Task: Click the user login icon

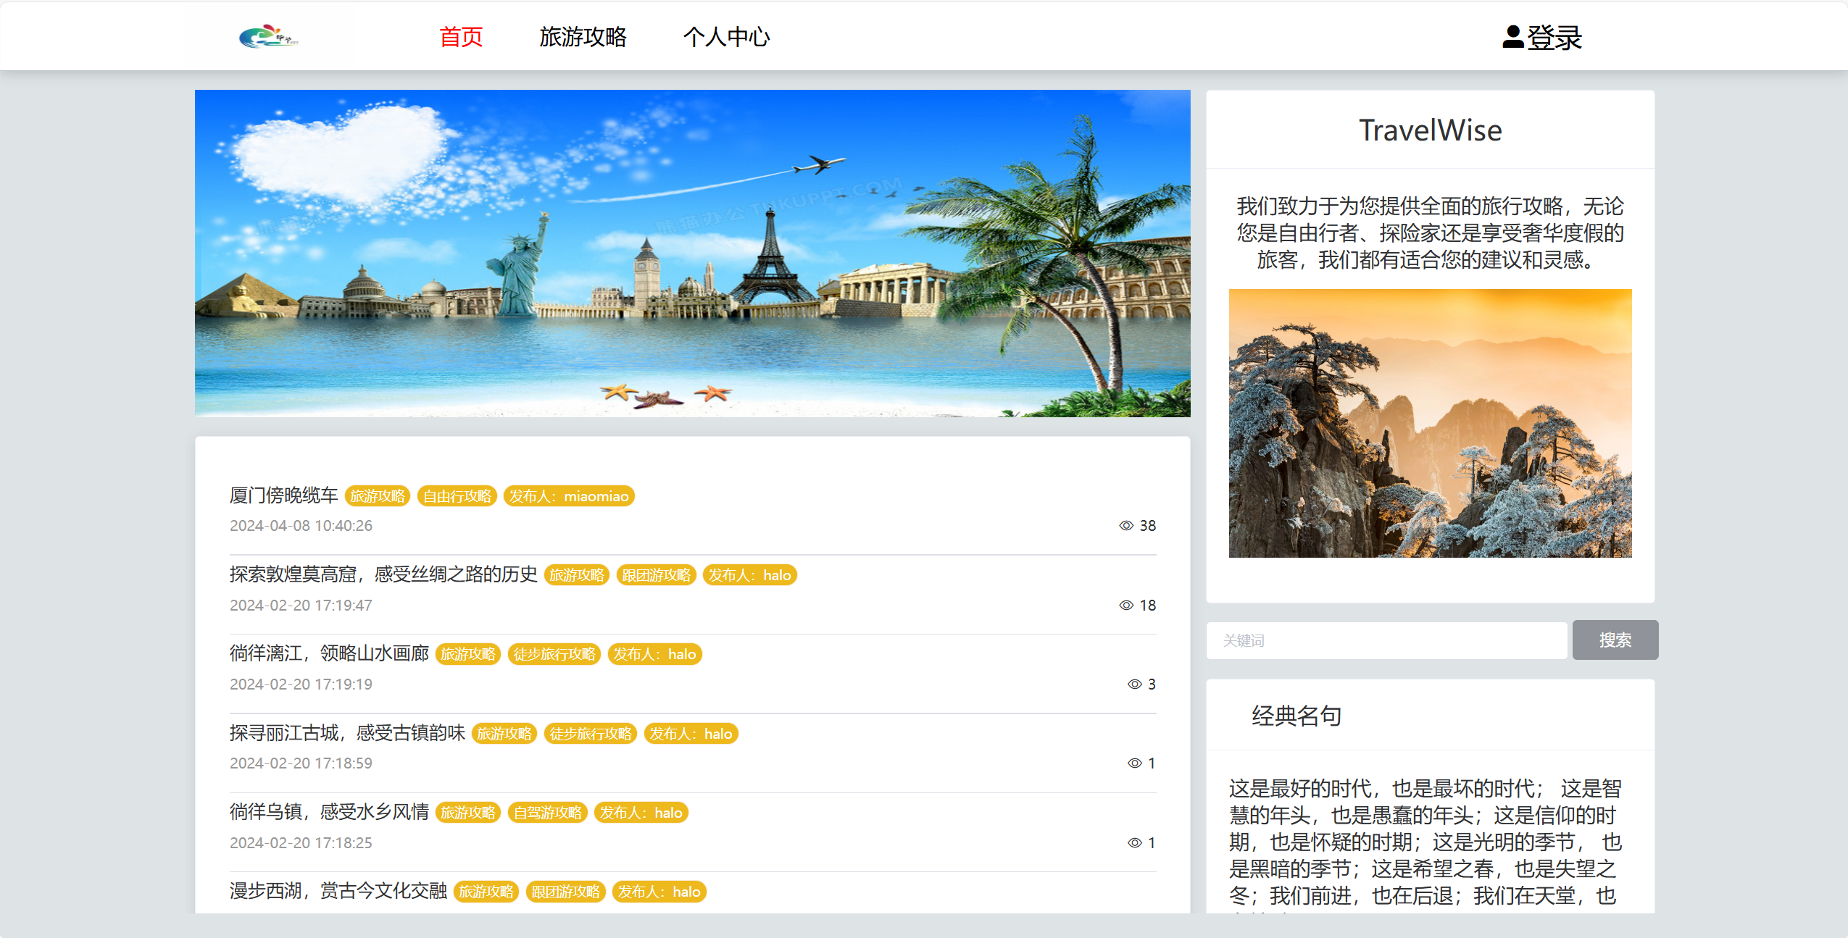Action: (1512, 37)
